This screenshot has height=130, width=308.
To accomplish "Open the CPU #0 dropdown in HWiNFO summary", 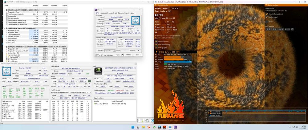I will pyautogui.click(x=6, y=79).
